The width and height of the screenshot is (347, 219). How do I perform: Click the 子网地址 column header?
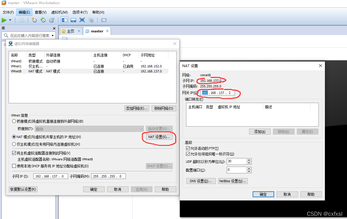coord(153,55)
